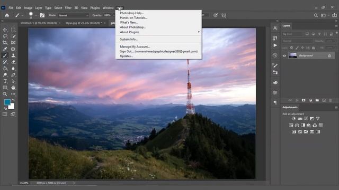Select the Brush tool in the toolbox
Viewport: 339px width, 190px height.
click(x=5, y=55)
